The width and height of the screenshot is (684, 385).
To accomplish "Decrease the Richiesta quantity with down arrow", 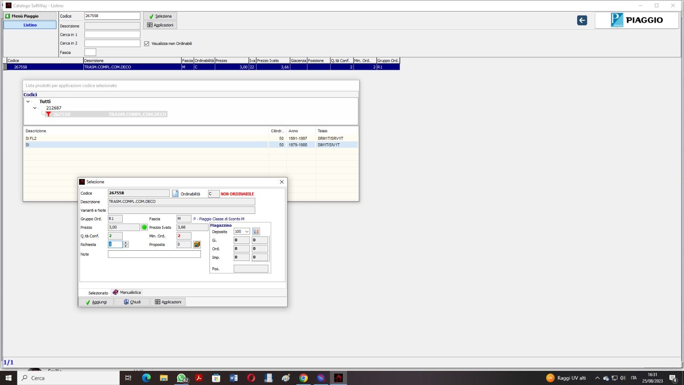I will pyautogui.click(x=126, y=246).
